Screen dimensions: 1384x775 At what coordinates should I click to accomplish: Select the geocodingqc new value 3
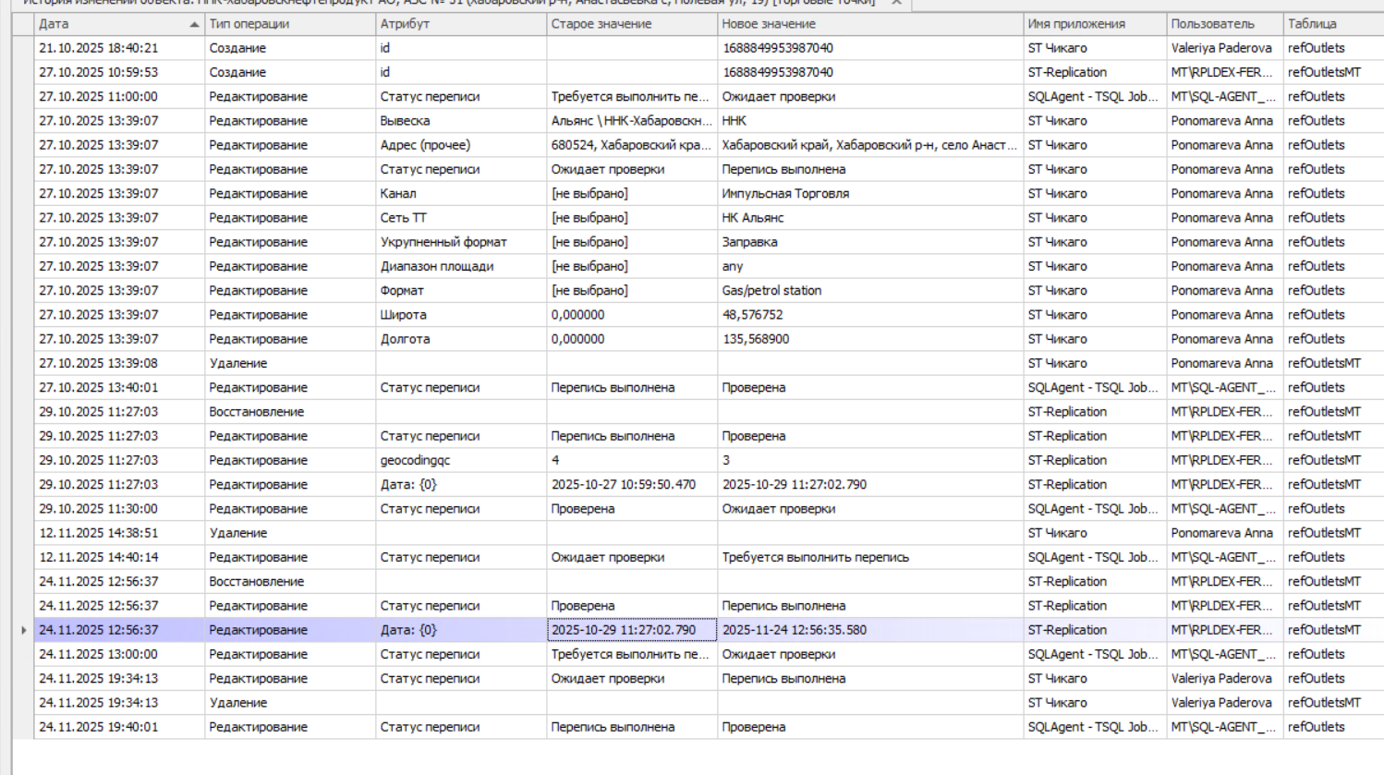pyautogui.click(x=870, y=460)
